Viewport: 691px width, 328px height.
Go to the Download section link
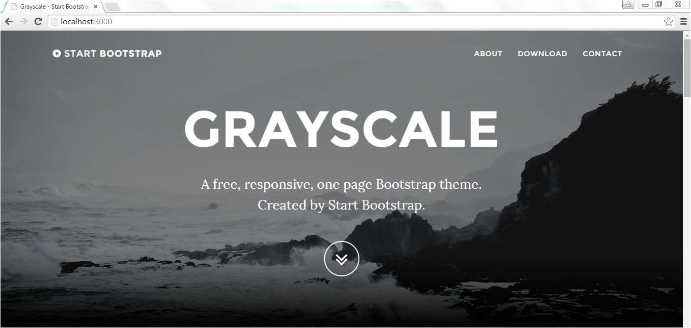pos(542,54)
